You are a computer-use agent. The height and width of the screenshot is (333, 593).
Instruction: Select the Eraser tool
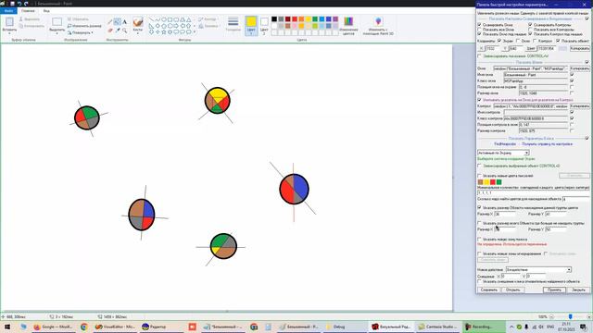110,31
